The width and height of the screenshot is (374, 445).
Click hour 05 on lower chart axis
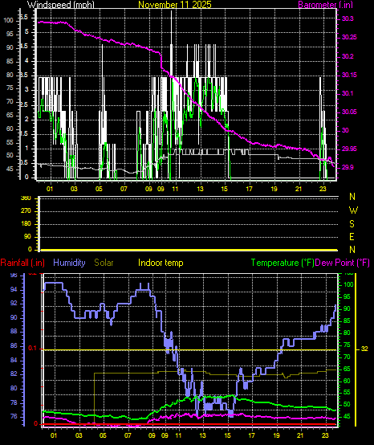click(x=104, y=435)
